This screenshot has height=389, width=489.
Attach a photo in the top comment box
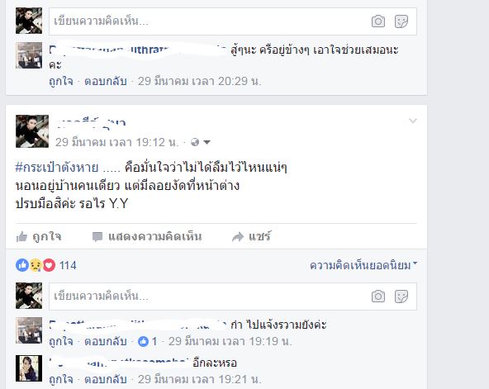point(378,21)
